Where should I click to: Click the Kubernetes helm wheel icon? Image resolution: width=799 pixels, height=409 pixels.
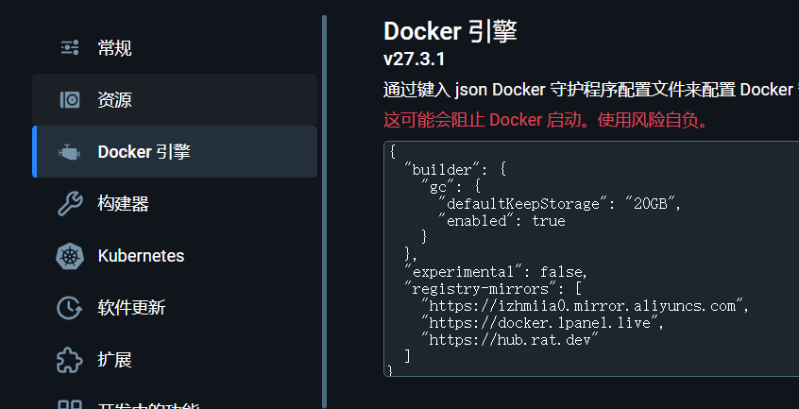coord(70,256)
